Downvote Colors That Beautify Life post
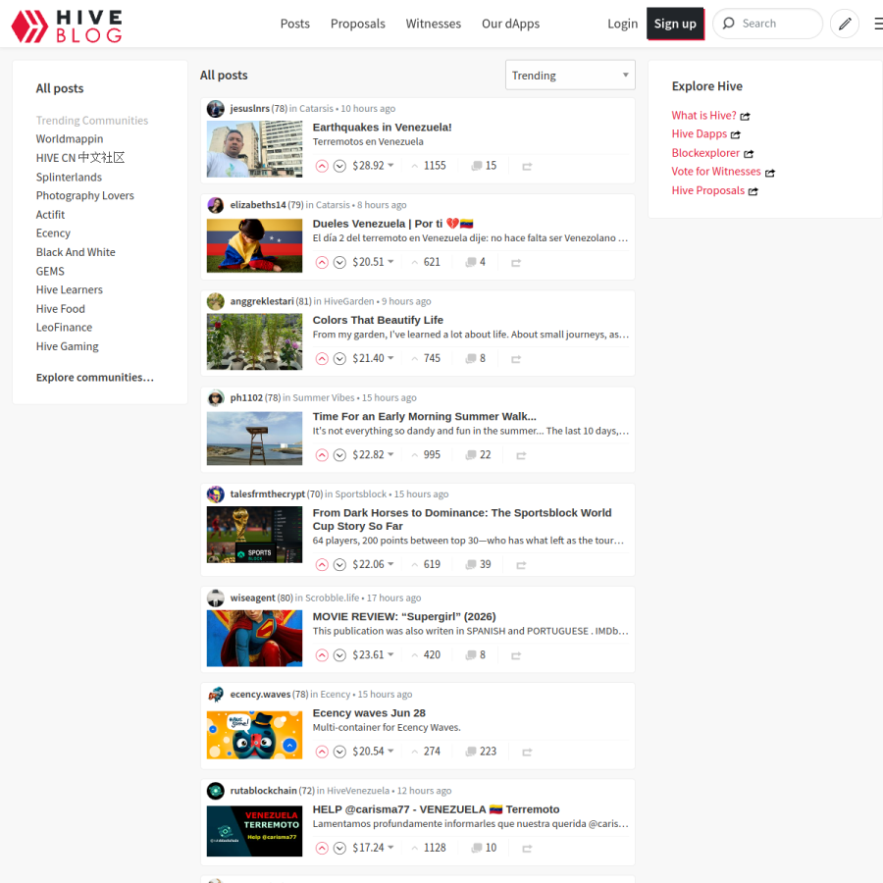This screenshot has height=883, width=883. (x=339, y=359)
